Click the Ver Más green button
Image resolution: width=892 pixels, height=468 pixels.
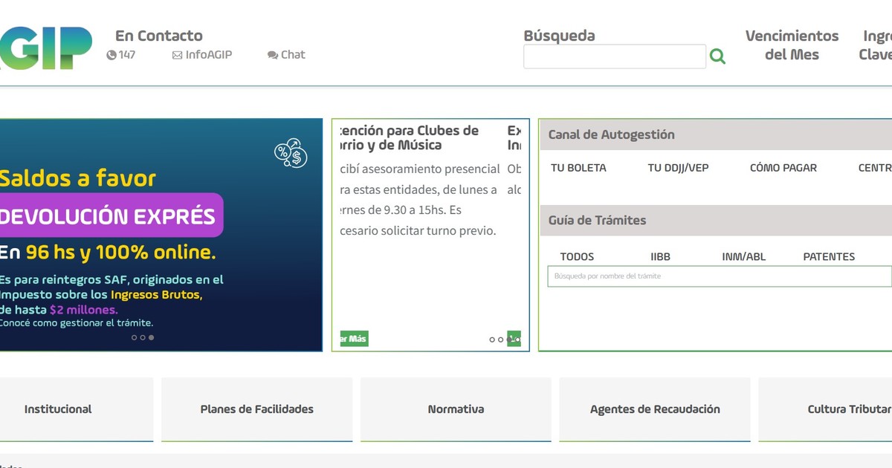click(354, 339)
